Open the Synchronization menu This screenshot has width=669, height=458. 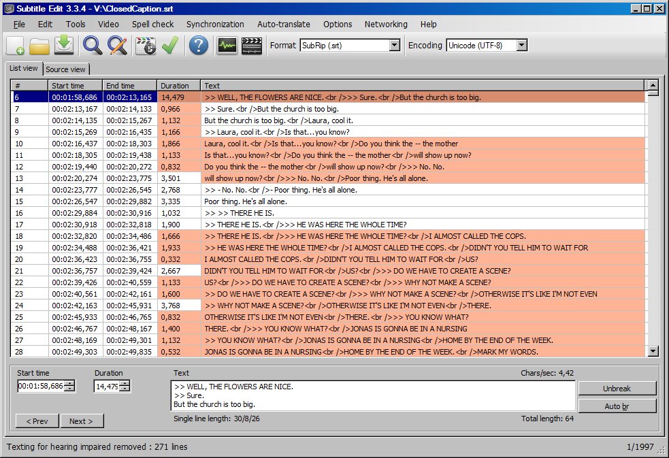(215, 24)
